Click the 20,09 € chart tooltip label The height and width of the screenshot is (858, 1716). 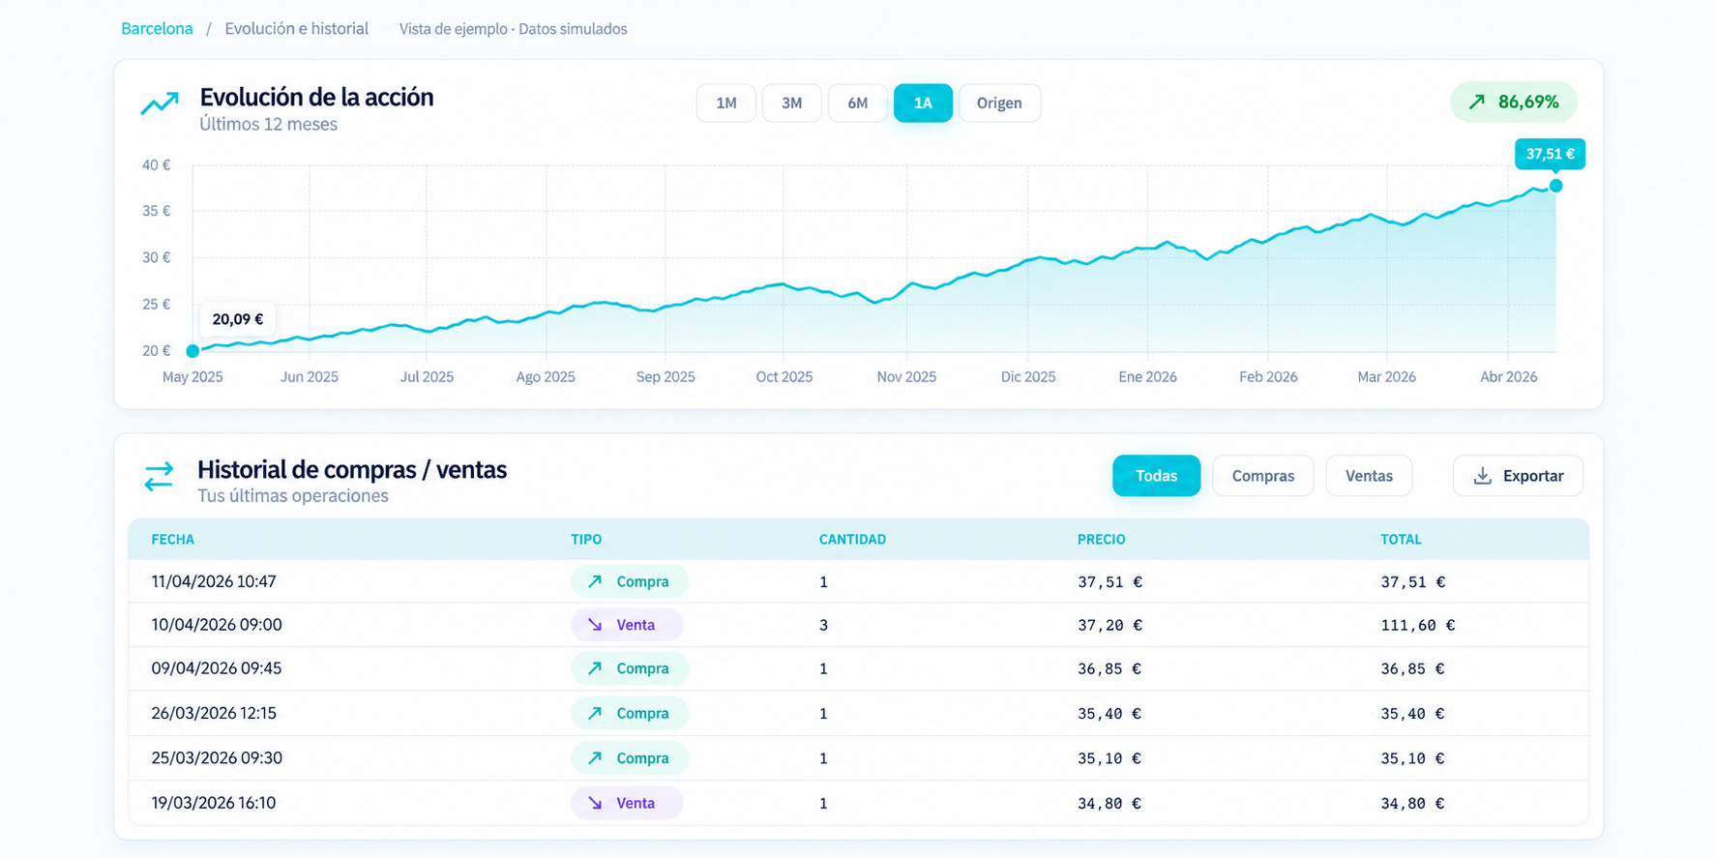238,319
